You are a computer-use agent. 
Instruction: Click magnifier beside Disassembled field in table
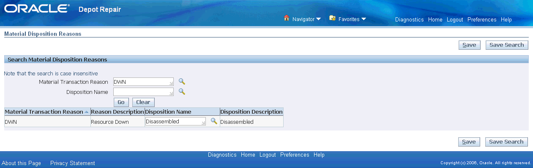point(214,121)
